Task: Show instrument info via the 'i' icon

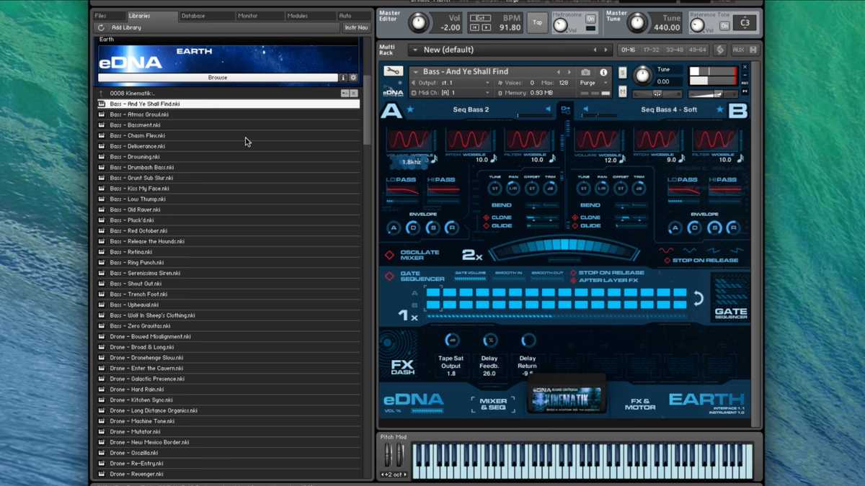Action: (x=603, y=72)
